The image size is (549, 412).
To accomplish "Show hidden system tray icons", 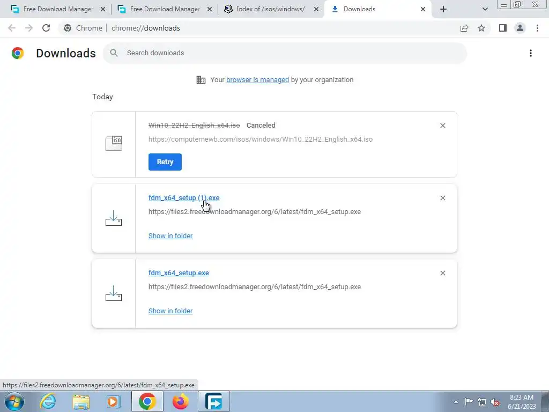I will click(456, 402).
